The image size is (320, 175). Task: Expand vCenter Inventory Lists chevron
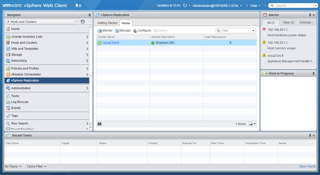point(87,37)
